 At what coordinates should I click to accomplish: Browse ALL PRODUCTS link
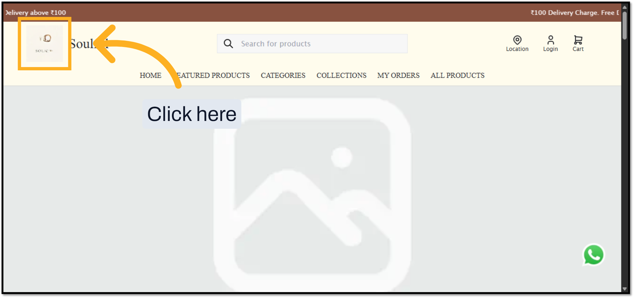458,75
